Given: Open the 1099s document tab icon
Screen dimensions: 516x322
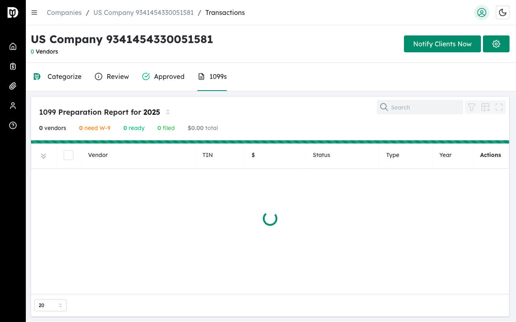Looking at the screenshot, I should click(202, 76).
